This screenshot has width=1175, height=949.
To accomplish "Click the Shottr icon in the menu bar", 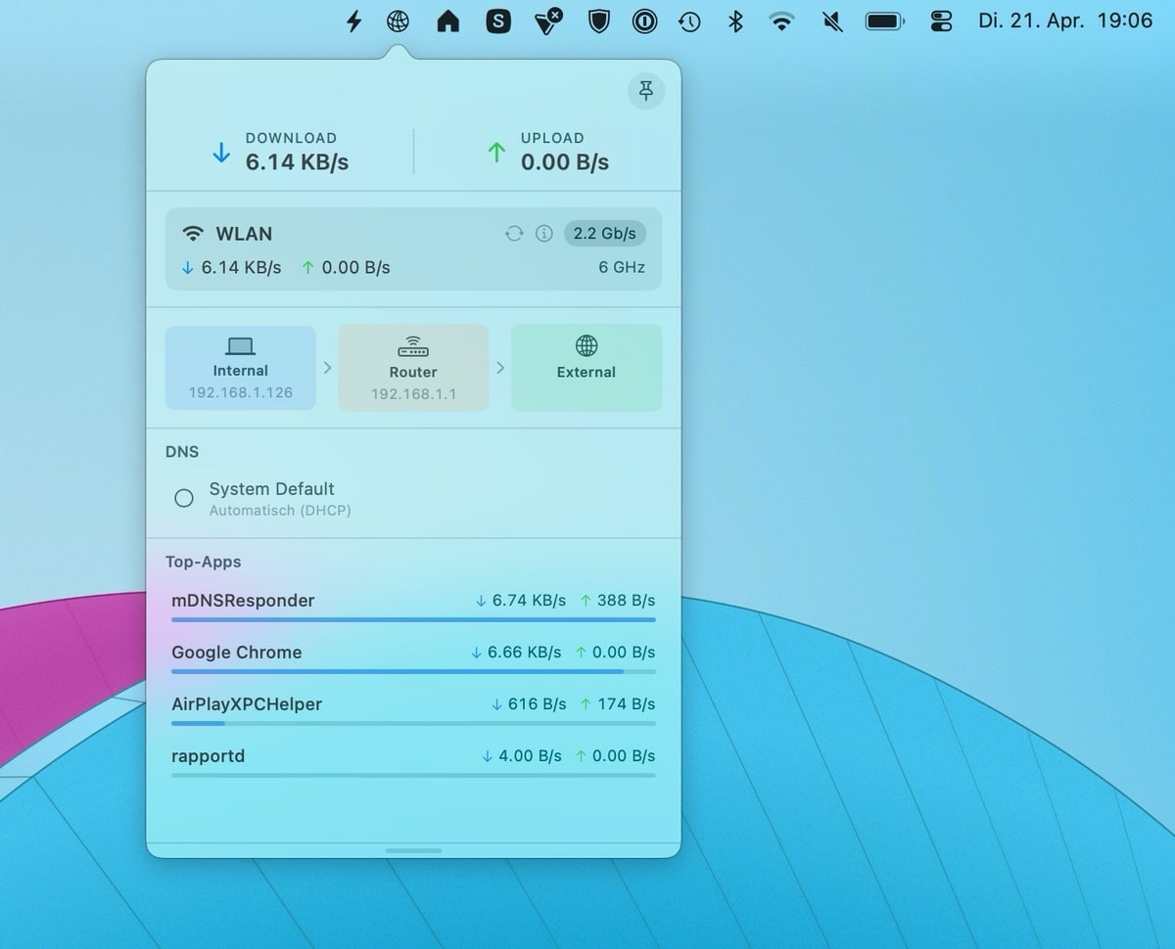I will [x=498, y=20].
